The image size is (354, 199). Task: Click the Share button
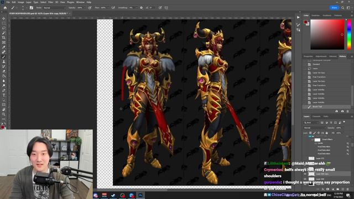[x=334, y=8]
